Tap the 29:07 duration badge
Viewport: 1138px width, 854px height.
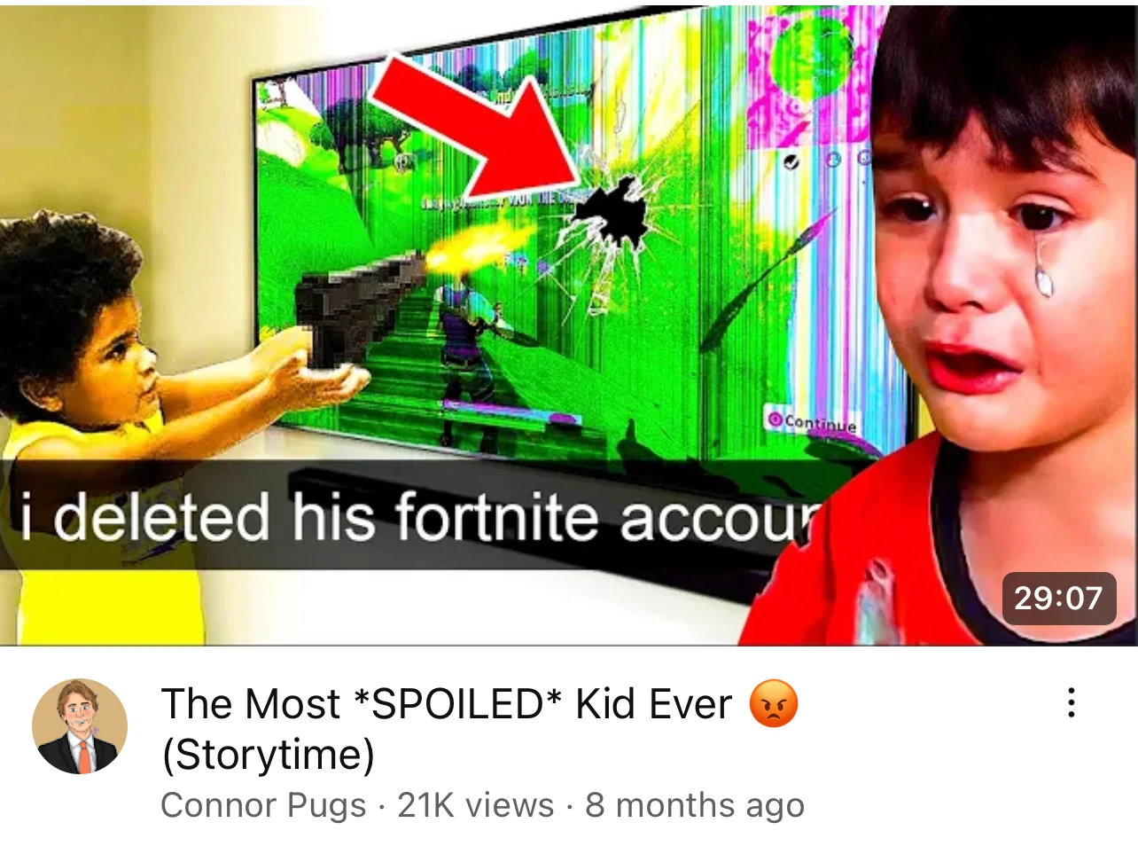coord(1058,599)
